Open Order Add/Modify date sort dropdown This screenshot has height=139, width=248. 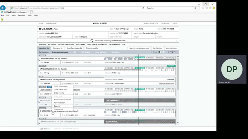pos(61,52)
